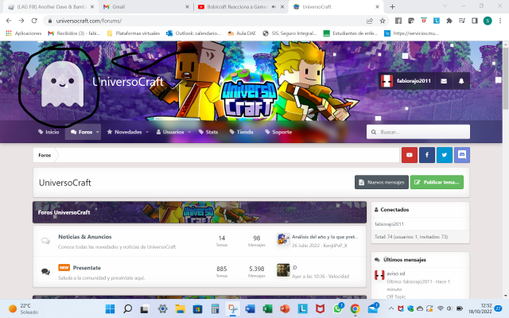Open the Presentate forum link
The image size is (509, 318).
click(87, 268)
